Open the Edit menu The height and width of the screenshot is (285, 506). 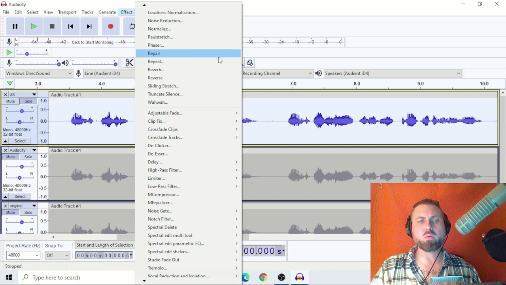(x=18, y=12)
